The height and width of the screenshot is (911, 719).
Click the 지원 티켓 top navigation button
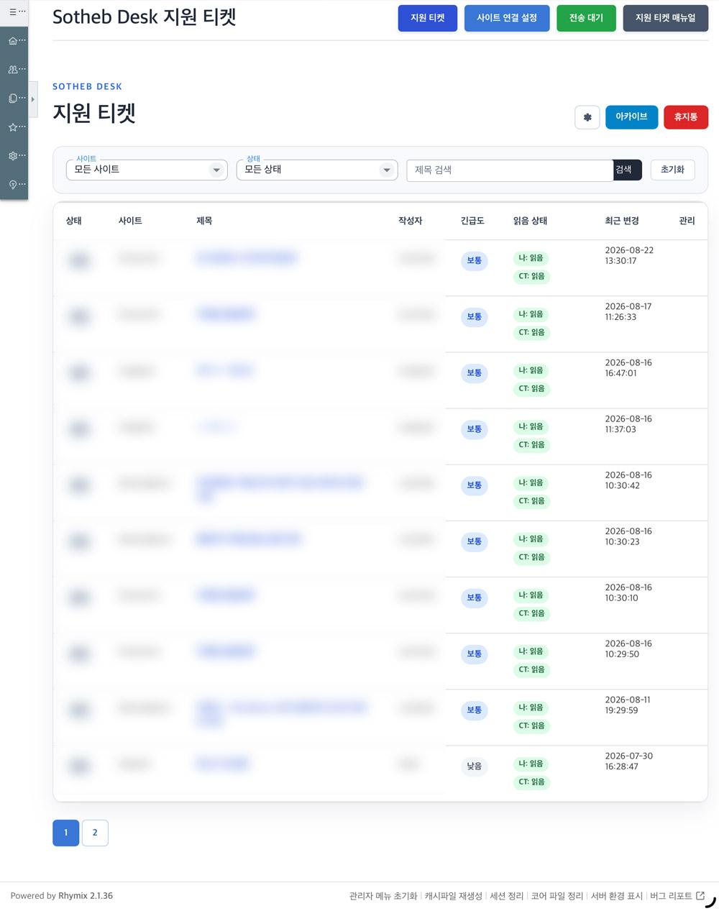428,18
